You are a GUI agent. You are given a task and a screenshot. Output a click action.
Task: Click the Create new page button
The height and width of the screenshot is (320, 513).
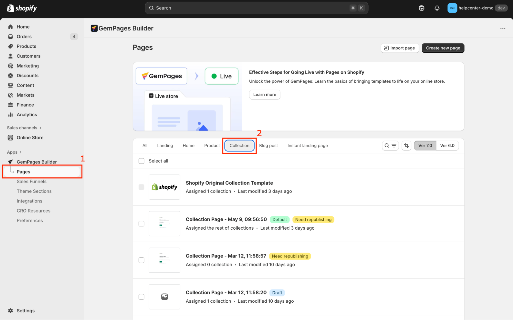point(443,48)
